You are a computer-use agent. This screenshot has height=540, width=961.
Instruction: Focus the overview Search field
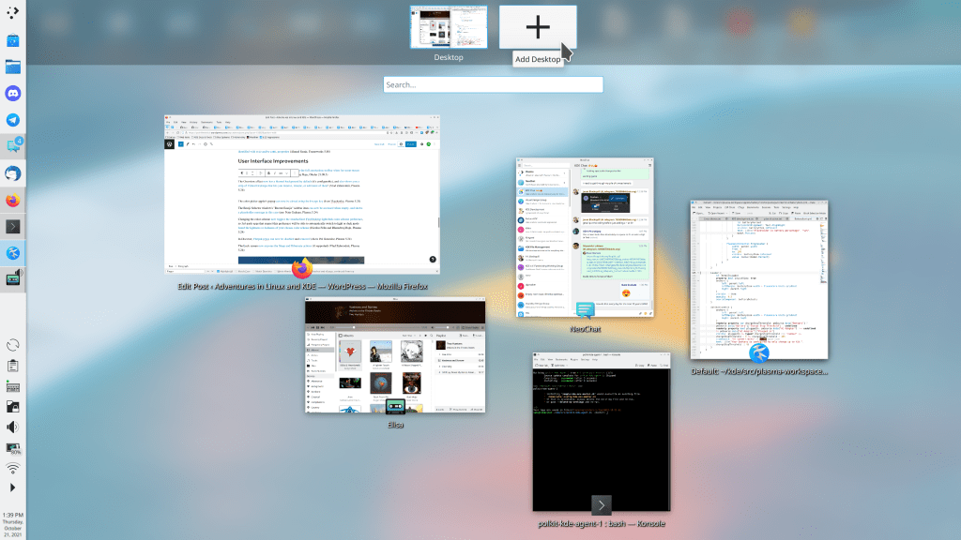pyautogui.click(x=480, y=84)
